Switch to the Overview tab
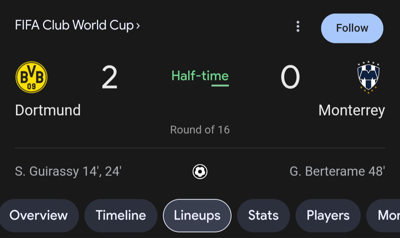The image size is (400, 238). pyautogui.click(x=39, y=215)
